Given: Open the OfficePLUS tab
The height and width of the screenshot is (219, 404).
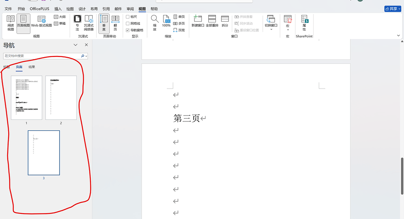Looking at the screenshot, I should point(39,9).
